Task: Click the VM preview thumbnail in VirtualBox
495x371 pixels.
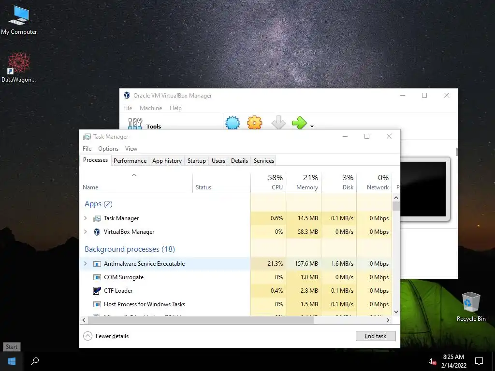Action: [424, 189]
